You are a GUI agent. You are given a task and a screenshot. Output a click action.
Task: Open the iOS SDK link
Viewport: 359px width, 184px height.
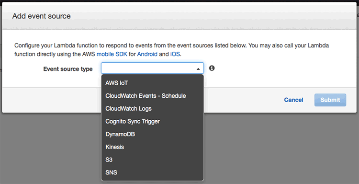(x=175, y=54)
